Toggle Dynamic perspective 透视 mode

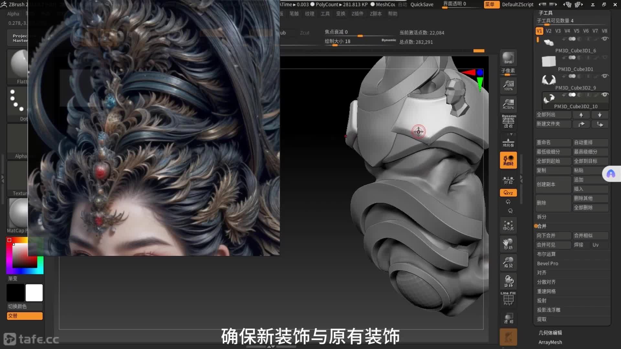click(x=508, y=121)
